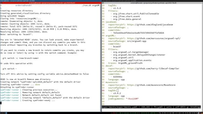The height and width of the screenshot is (114, 203).
Task: Click the 'ardenia@hanabi' prompt text
Action: pyautogui.click(x=23, y=5)
